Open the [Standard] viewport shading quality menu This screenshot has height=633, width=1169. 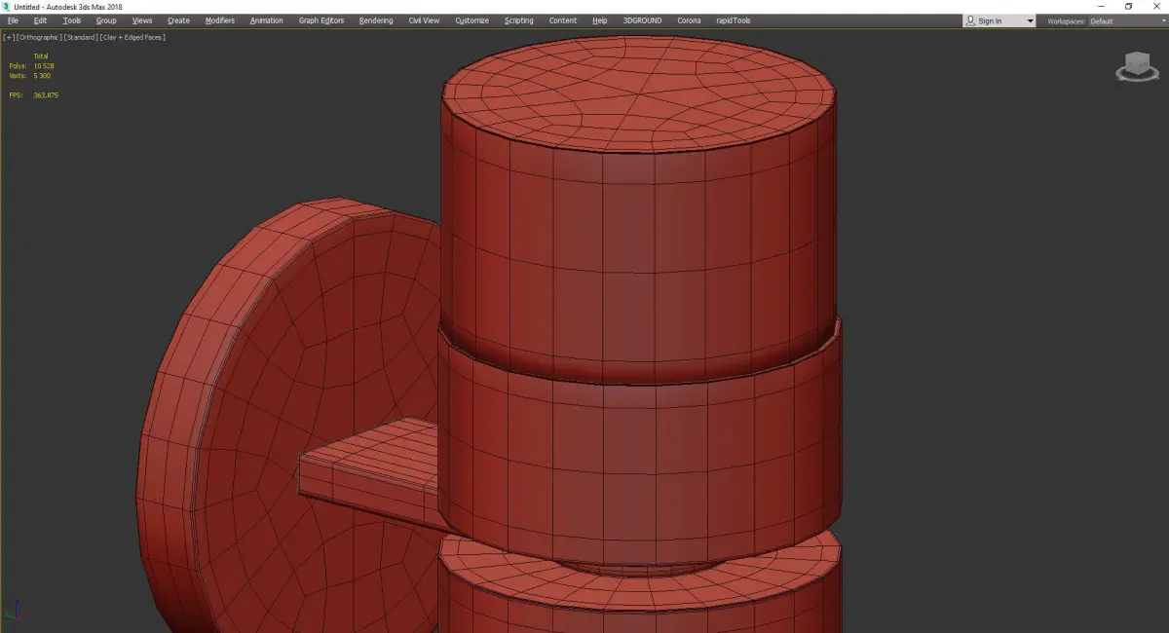tap(79, 37)
